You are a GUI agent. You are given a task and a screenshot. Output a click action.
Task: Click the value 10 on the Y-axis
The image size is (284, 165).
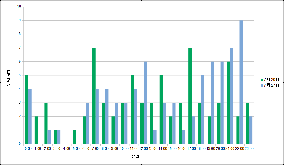pos(19,7)
